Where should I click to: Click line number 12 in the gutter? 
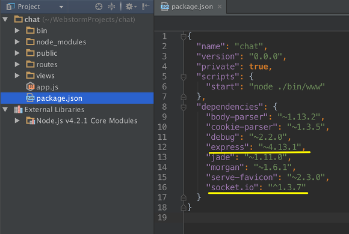point(162,147)
